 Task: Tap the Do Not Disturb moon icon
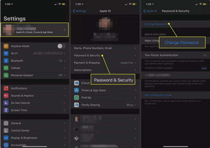6,103
